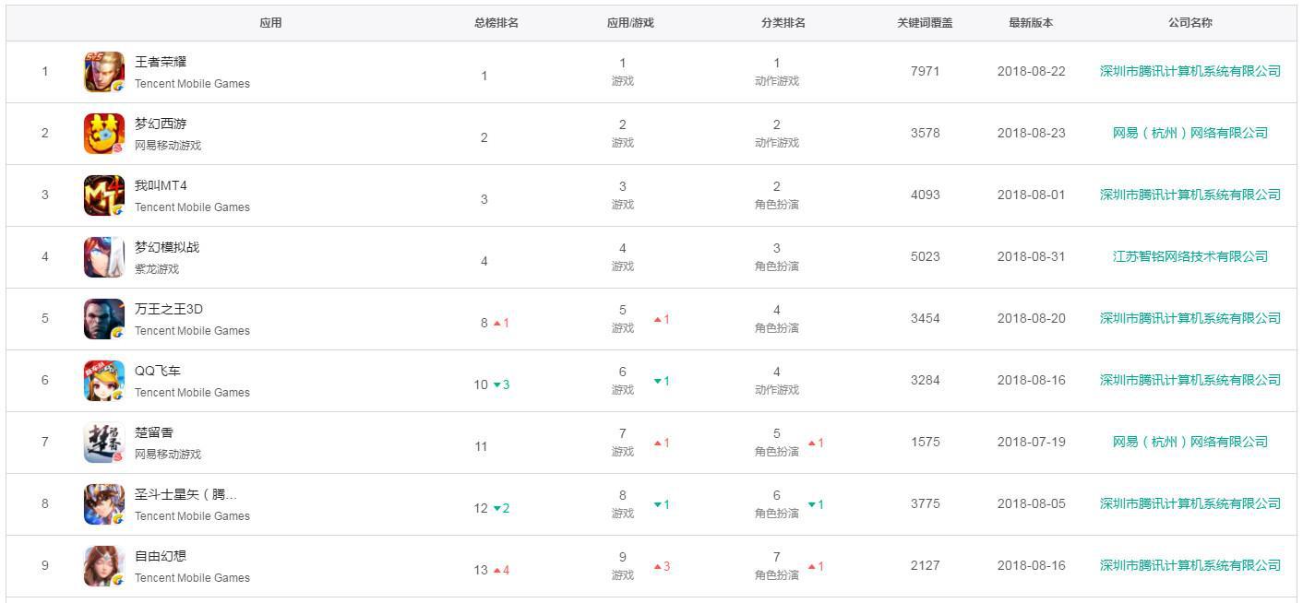Click the 总榜排名 column header
The width and height of the screenshot is (1303, 603).
(496, 23)
